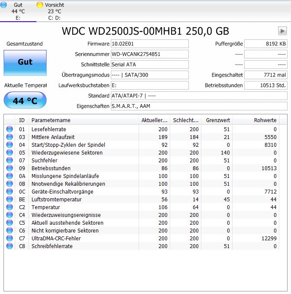
Task: Select the Nnotwendige Rekalibrierungen parameter name
Action: (68, 184)
